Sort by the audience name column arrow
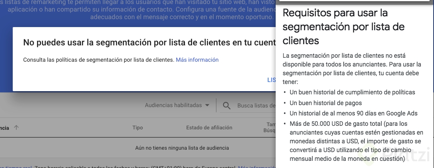 pos(16,127)
